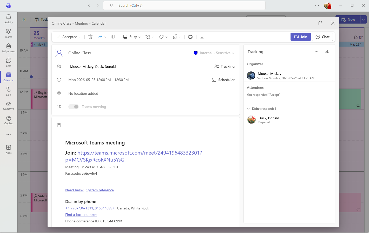Open the account profile picture menu

[x=328, y=5]
